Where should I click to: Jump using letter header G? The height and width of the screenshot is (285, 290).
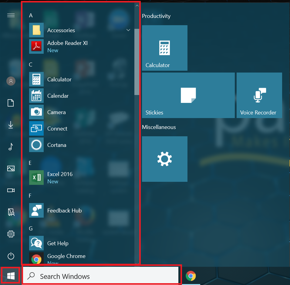tap(31, 228)
